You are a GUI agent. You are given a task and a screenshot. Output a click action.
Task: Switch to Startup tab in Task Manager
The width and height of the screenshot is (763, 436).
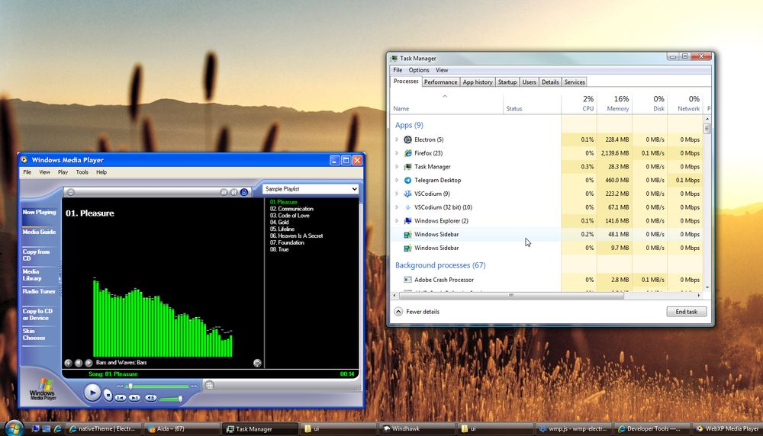[x=507, y=82]
